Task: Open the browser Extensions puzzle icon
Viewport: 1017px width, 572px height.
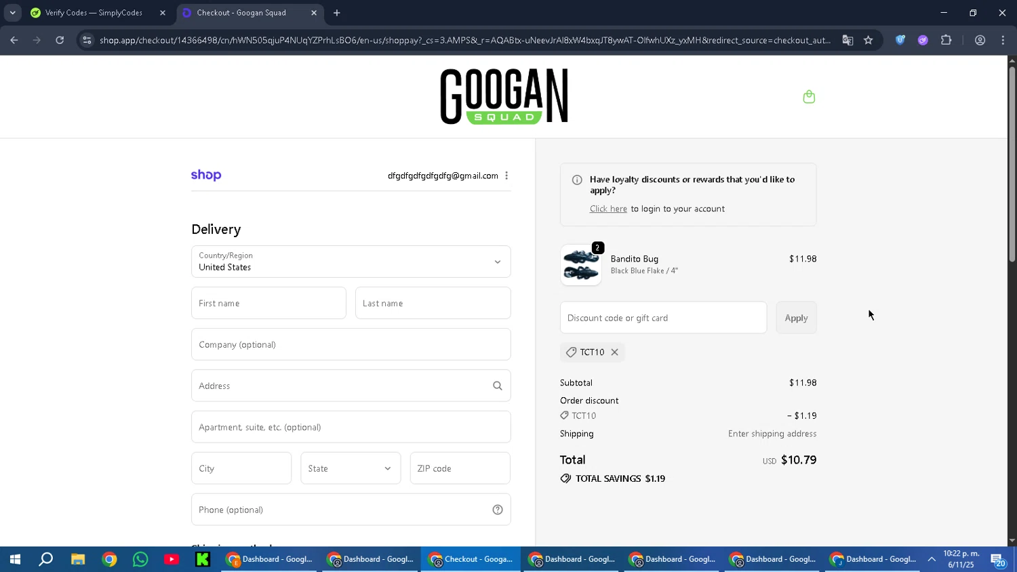Action: tap(946, 40)
